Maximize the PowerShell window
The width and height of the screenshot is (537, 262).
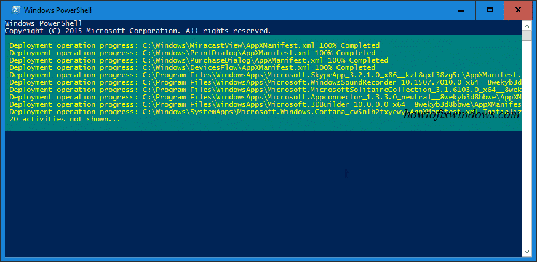click(490, 9)
